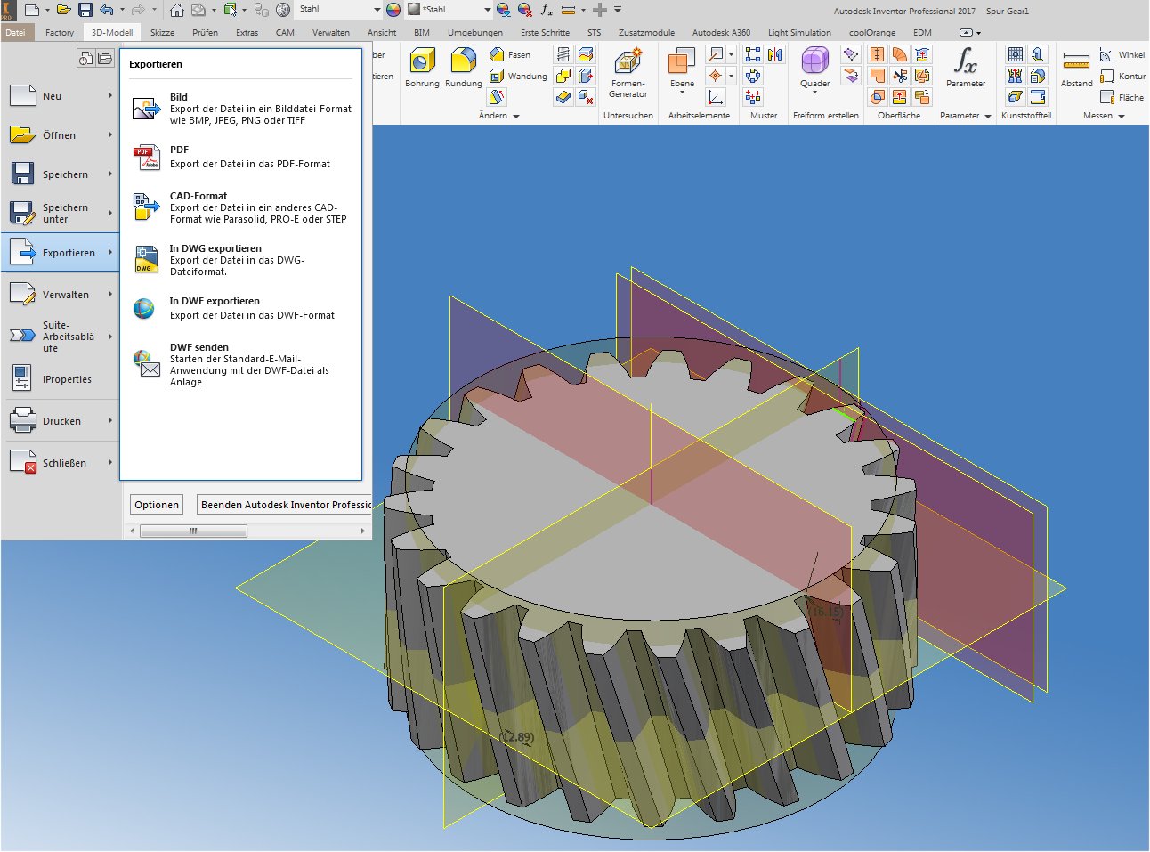The height and width of the screenshot is (852, 1150).
Task: Click the UCS coordinate system icon in Arbeitselemente
Action: coord(716,97)
